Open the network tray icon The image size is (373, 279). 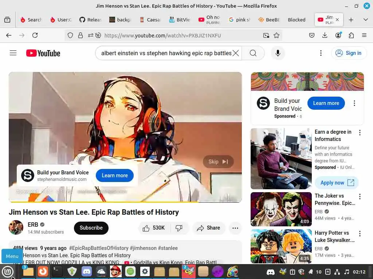pos(337,272)
